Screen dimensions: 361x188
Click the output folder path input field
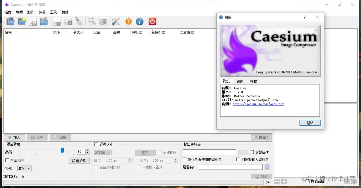[209, 152]
